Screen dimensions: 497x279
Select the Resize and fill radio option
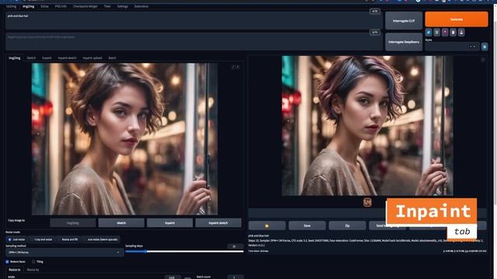(68, 239)
